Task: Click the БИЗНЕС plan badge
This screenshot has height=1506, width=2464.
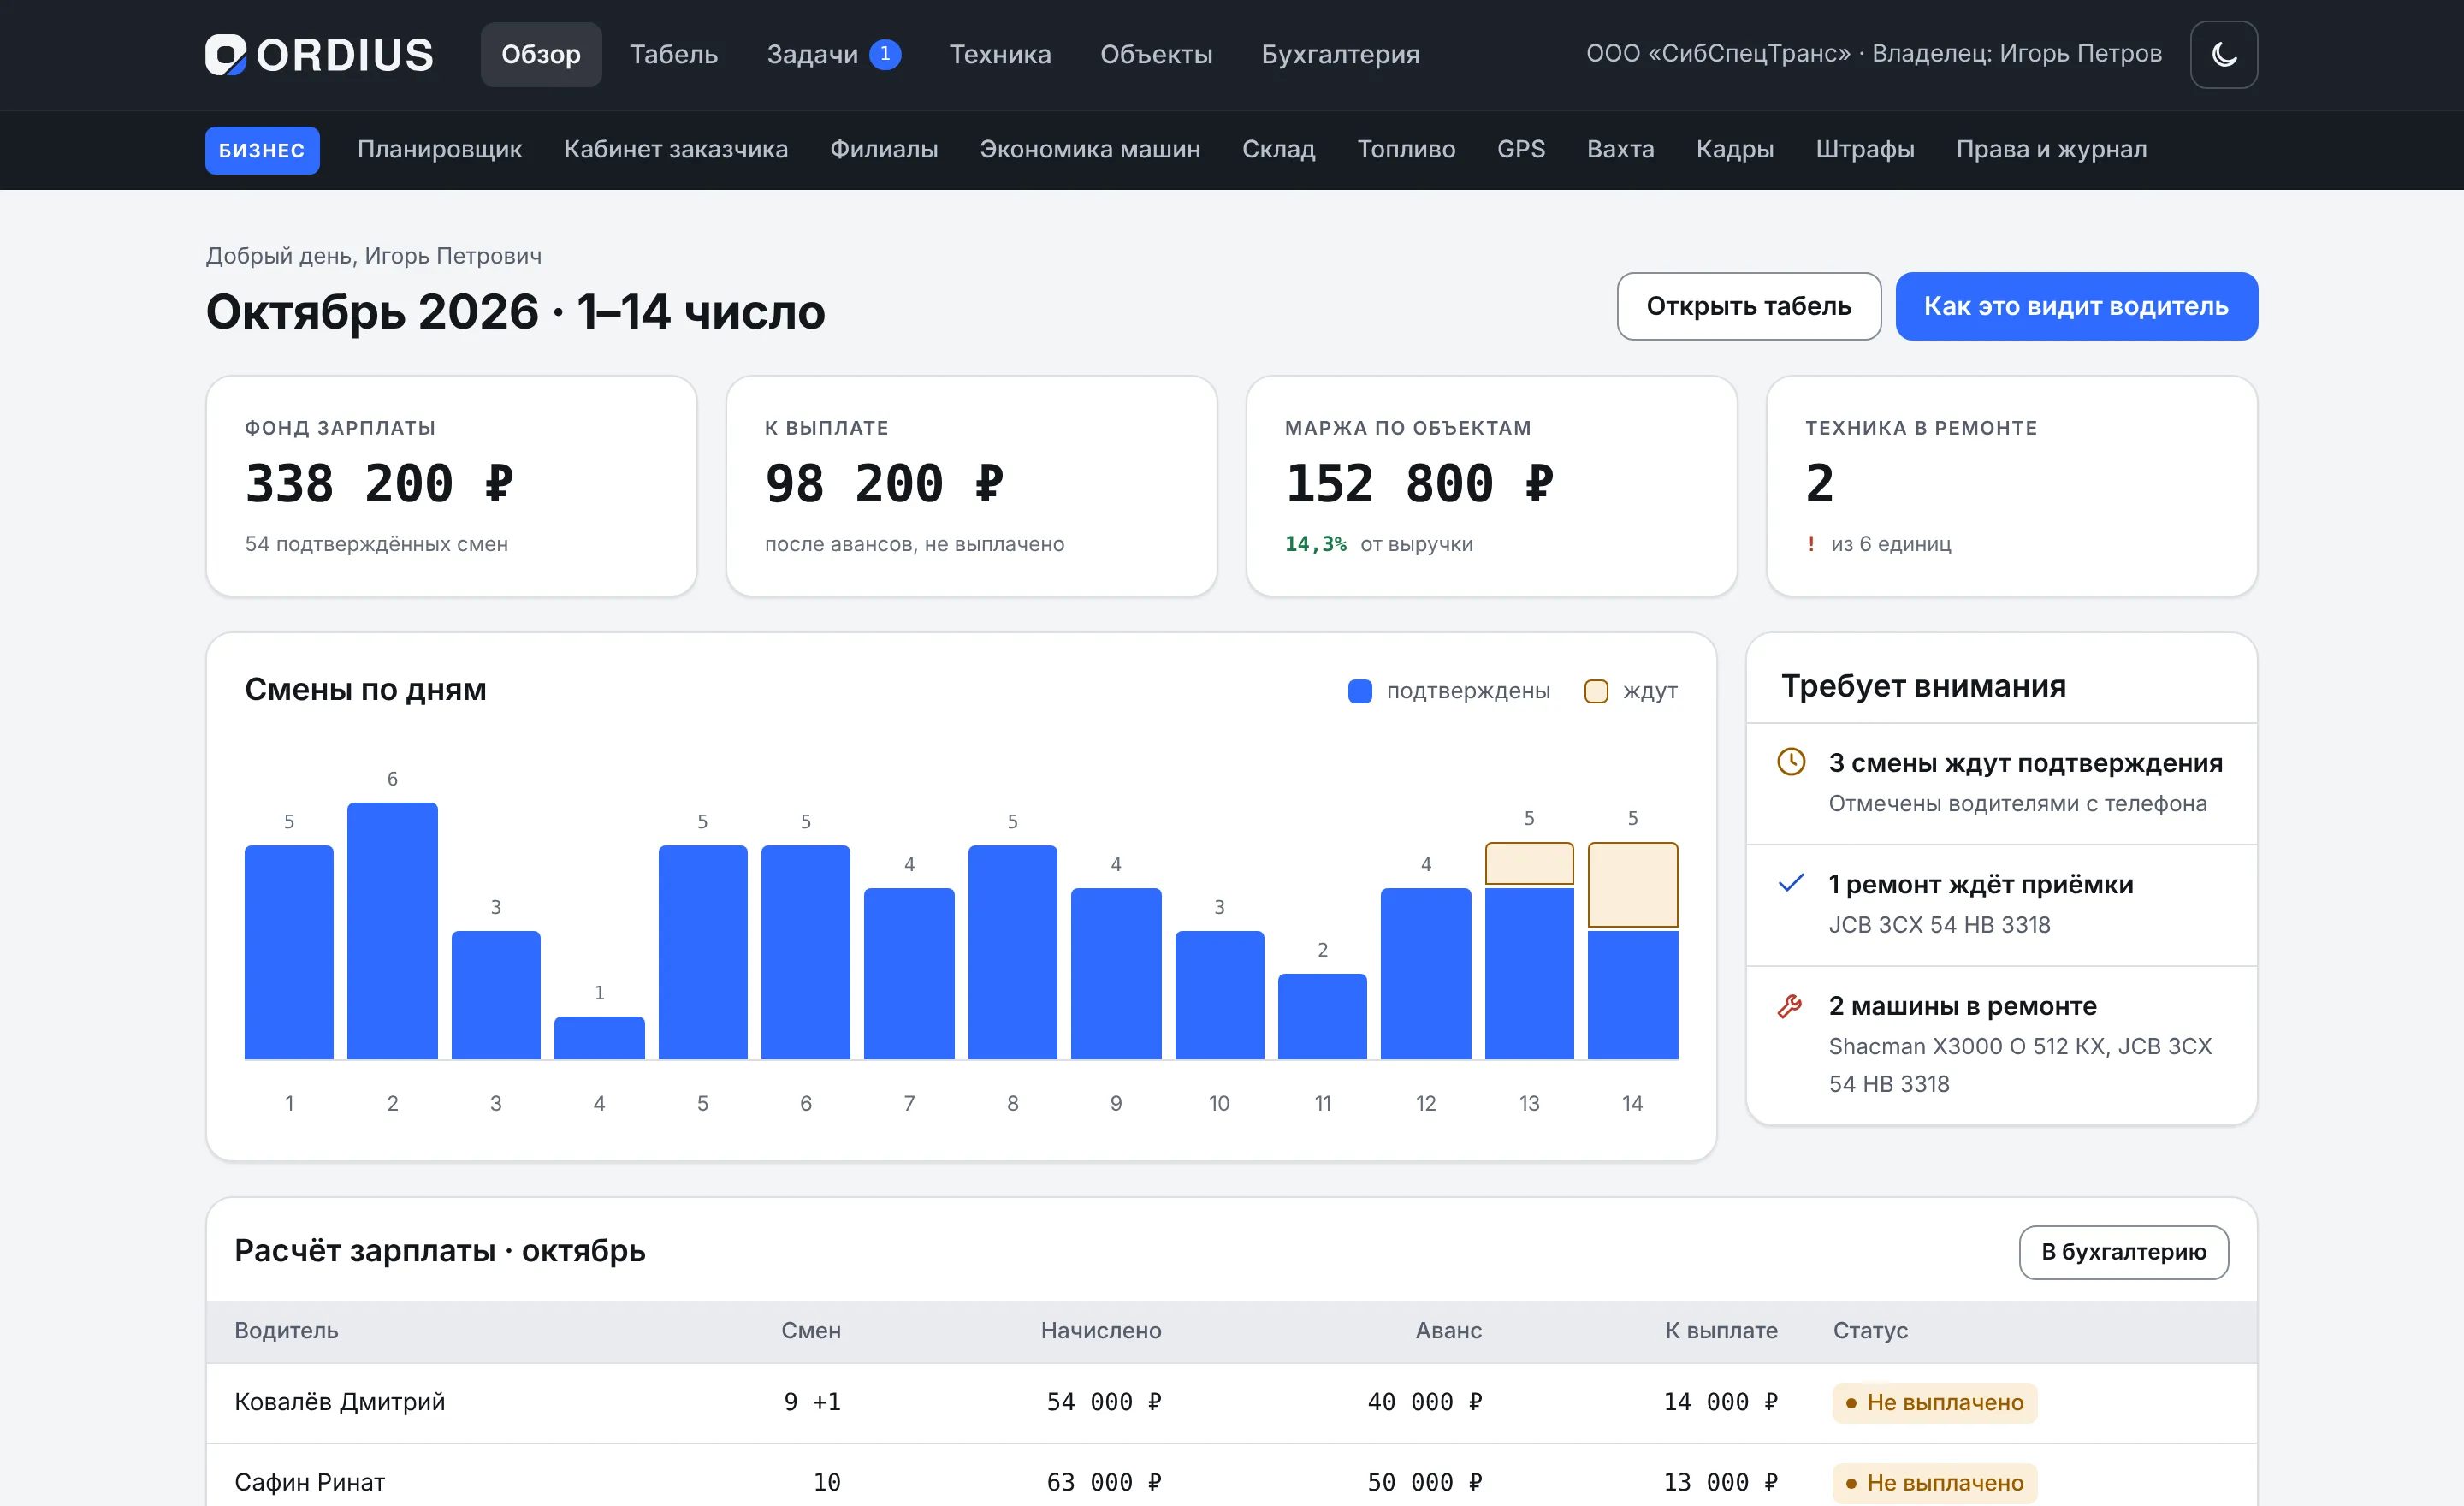Action: [x=262, y=150]
